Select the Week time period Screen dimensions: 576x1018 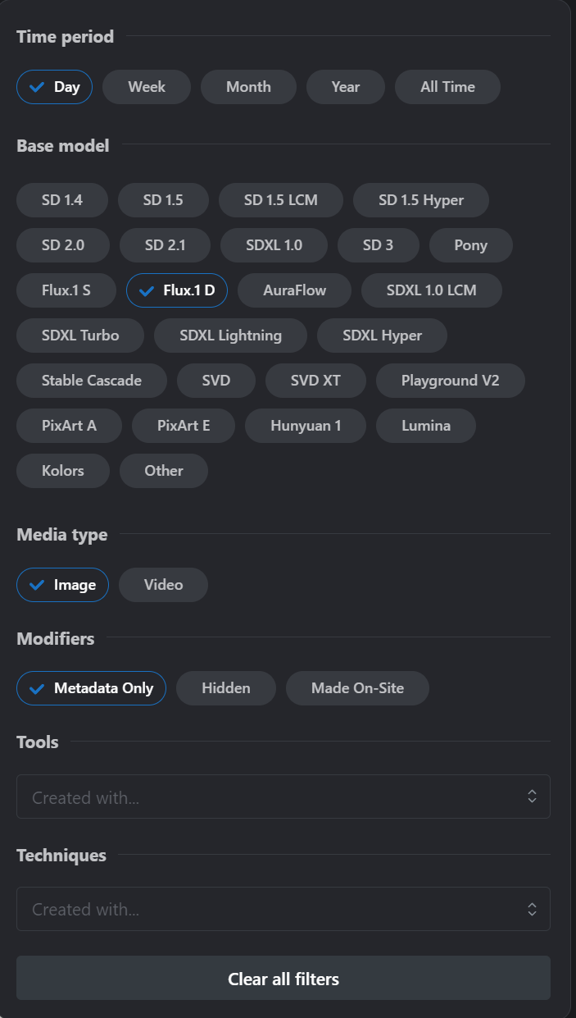point(147,87)
